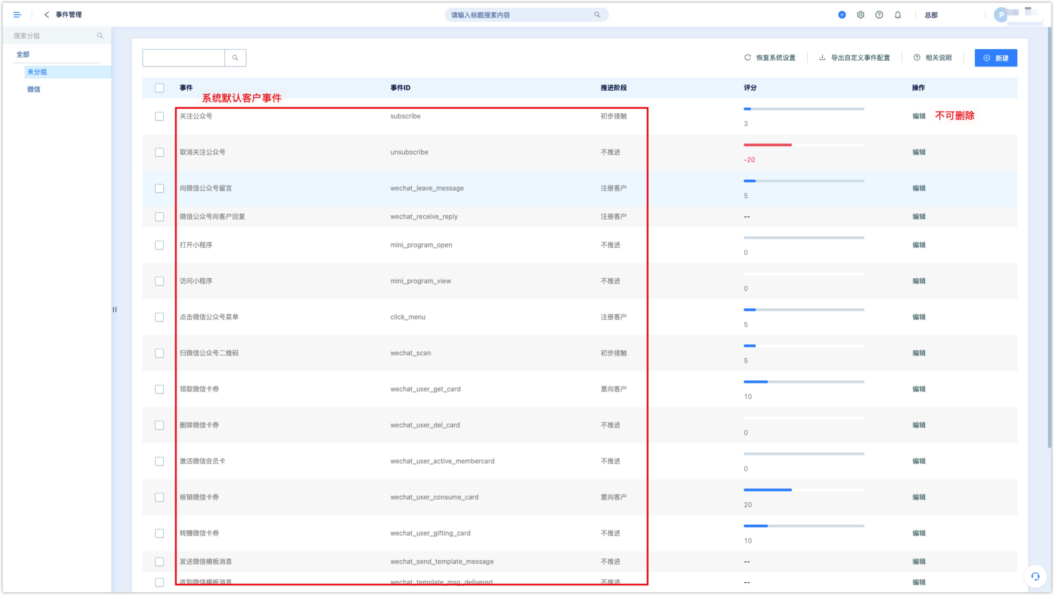
Task: Click 编辑 for wechat_send_template_message event
Action: tap(919, 561)
